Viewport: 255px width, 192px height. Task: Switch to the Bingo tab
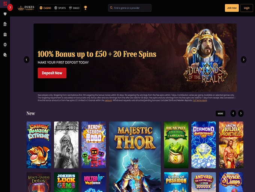click(x=74, y=8)
